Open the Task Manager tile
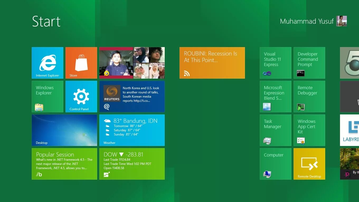Image resolution: width=359 pixels, height=202 pixels. tap(276, 130)
